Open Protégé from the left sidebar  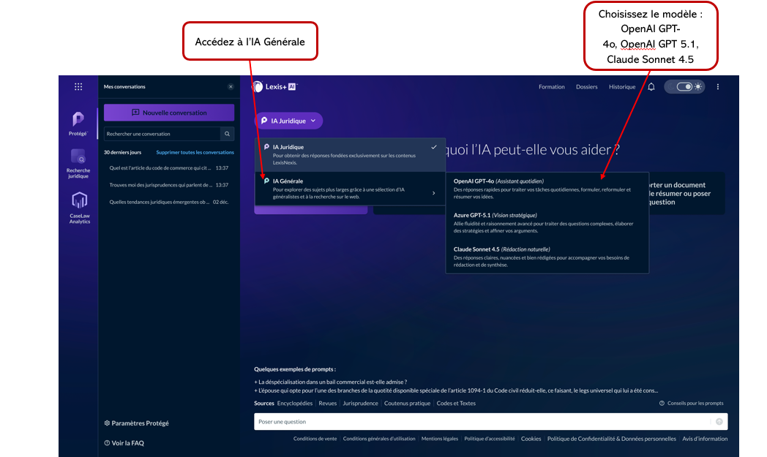click(x=78, y=122)
